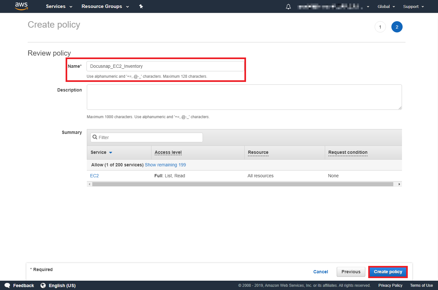Click the Resource column header
Screen dimensions: 438x290
pos(258,152)
